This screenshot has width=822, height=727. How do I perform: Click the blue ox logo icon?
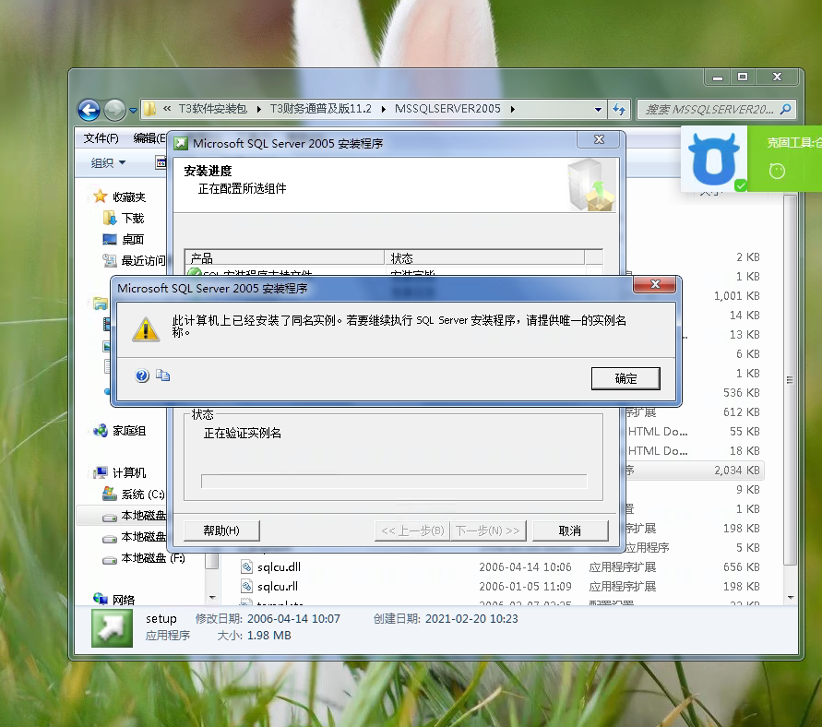tap(713, 159)
